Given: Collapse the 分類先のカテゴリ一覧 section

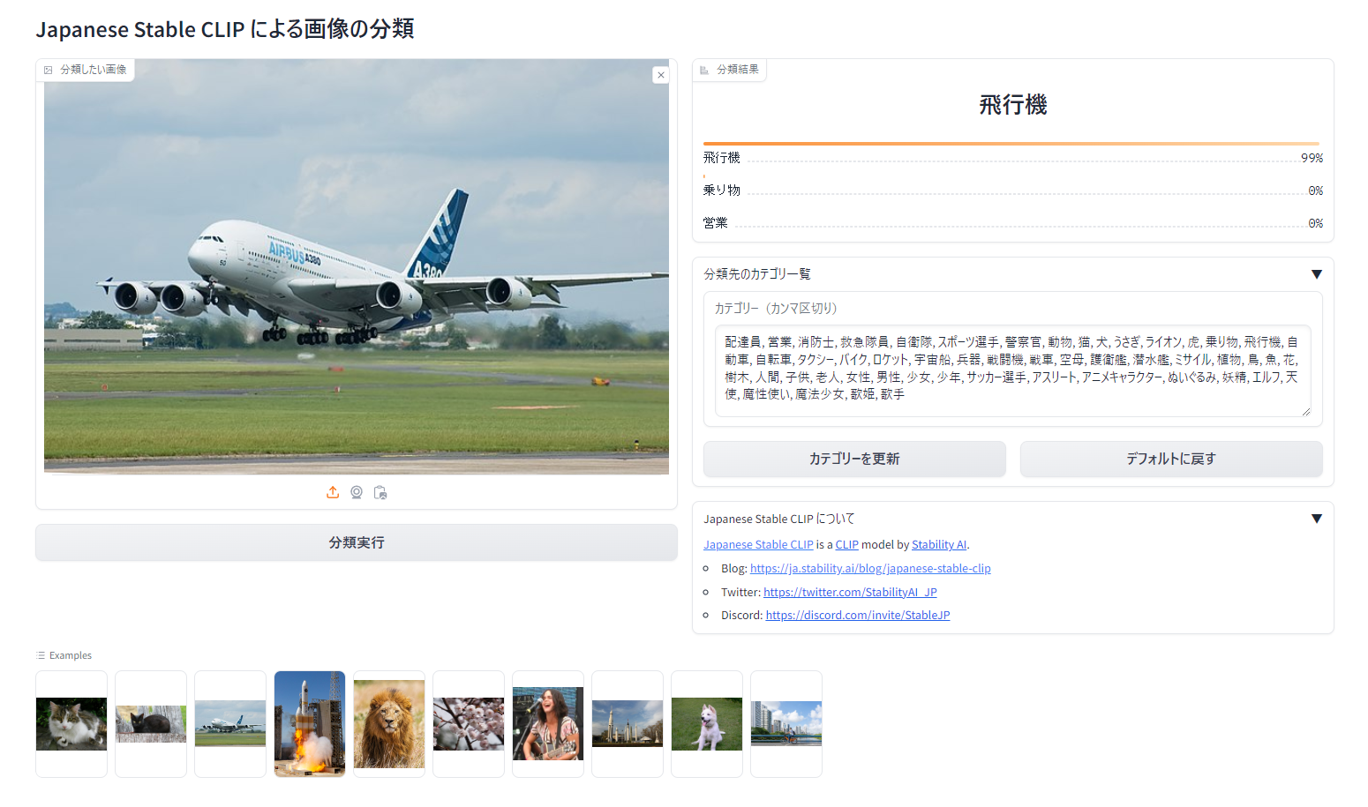Looking at the screenshot, I should (1316, 274).
